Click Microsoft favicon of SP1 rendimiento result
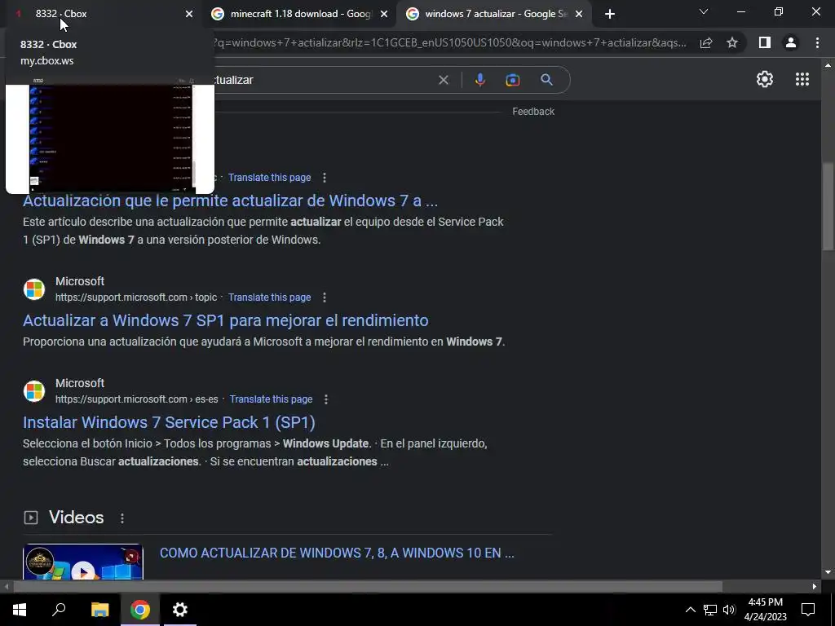This screenshot has width=835, height=626. click(34, 289)
